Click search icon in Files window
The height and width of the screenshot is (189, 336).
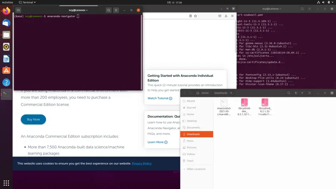[x=289, y=93]
